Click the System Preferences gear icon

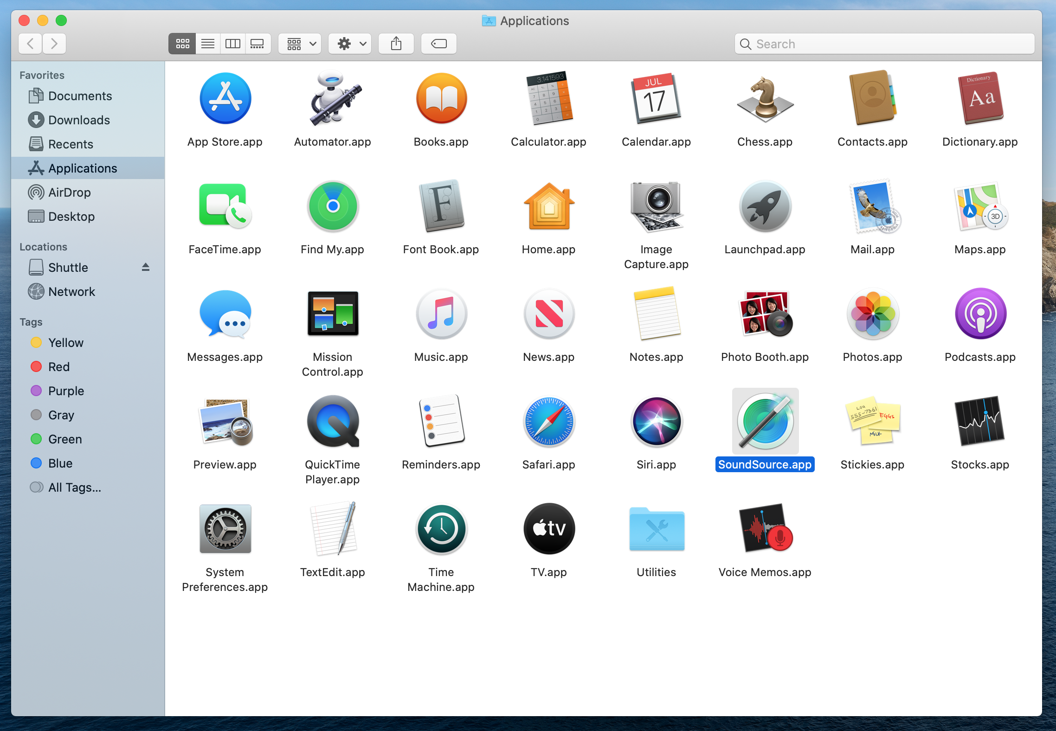pyautogui.click(x=225, y=529)
